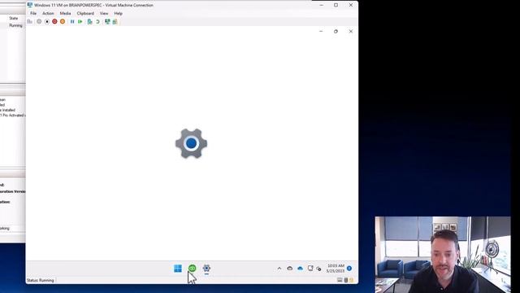
Task: Minimize the Settings window inside VM
Action: click(x=321, y=31)
